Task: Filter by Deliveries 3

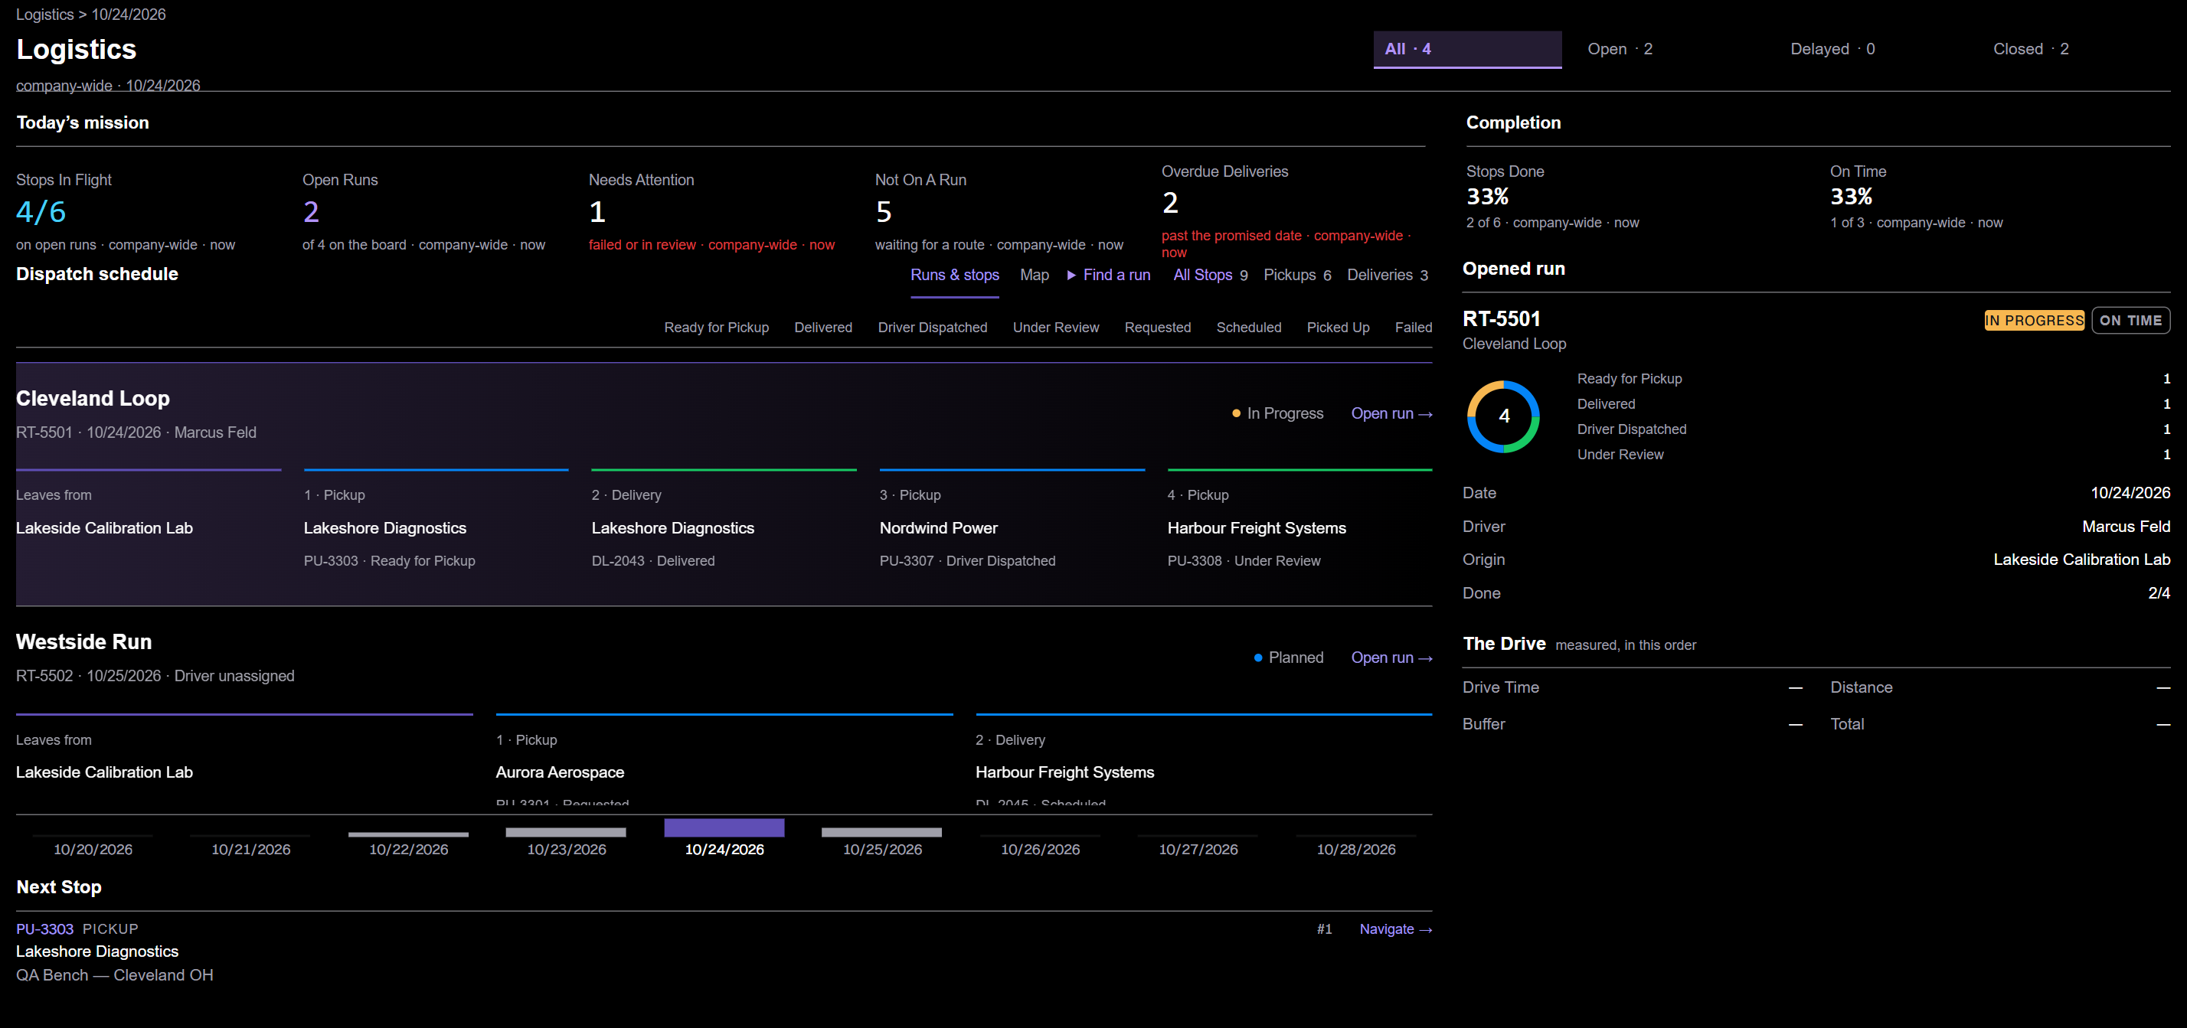Action: pyautogui.click(x=1388, y=275)
